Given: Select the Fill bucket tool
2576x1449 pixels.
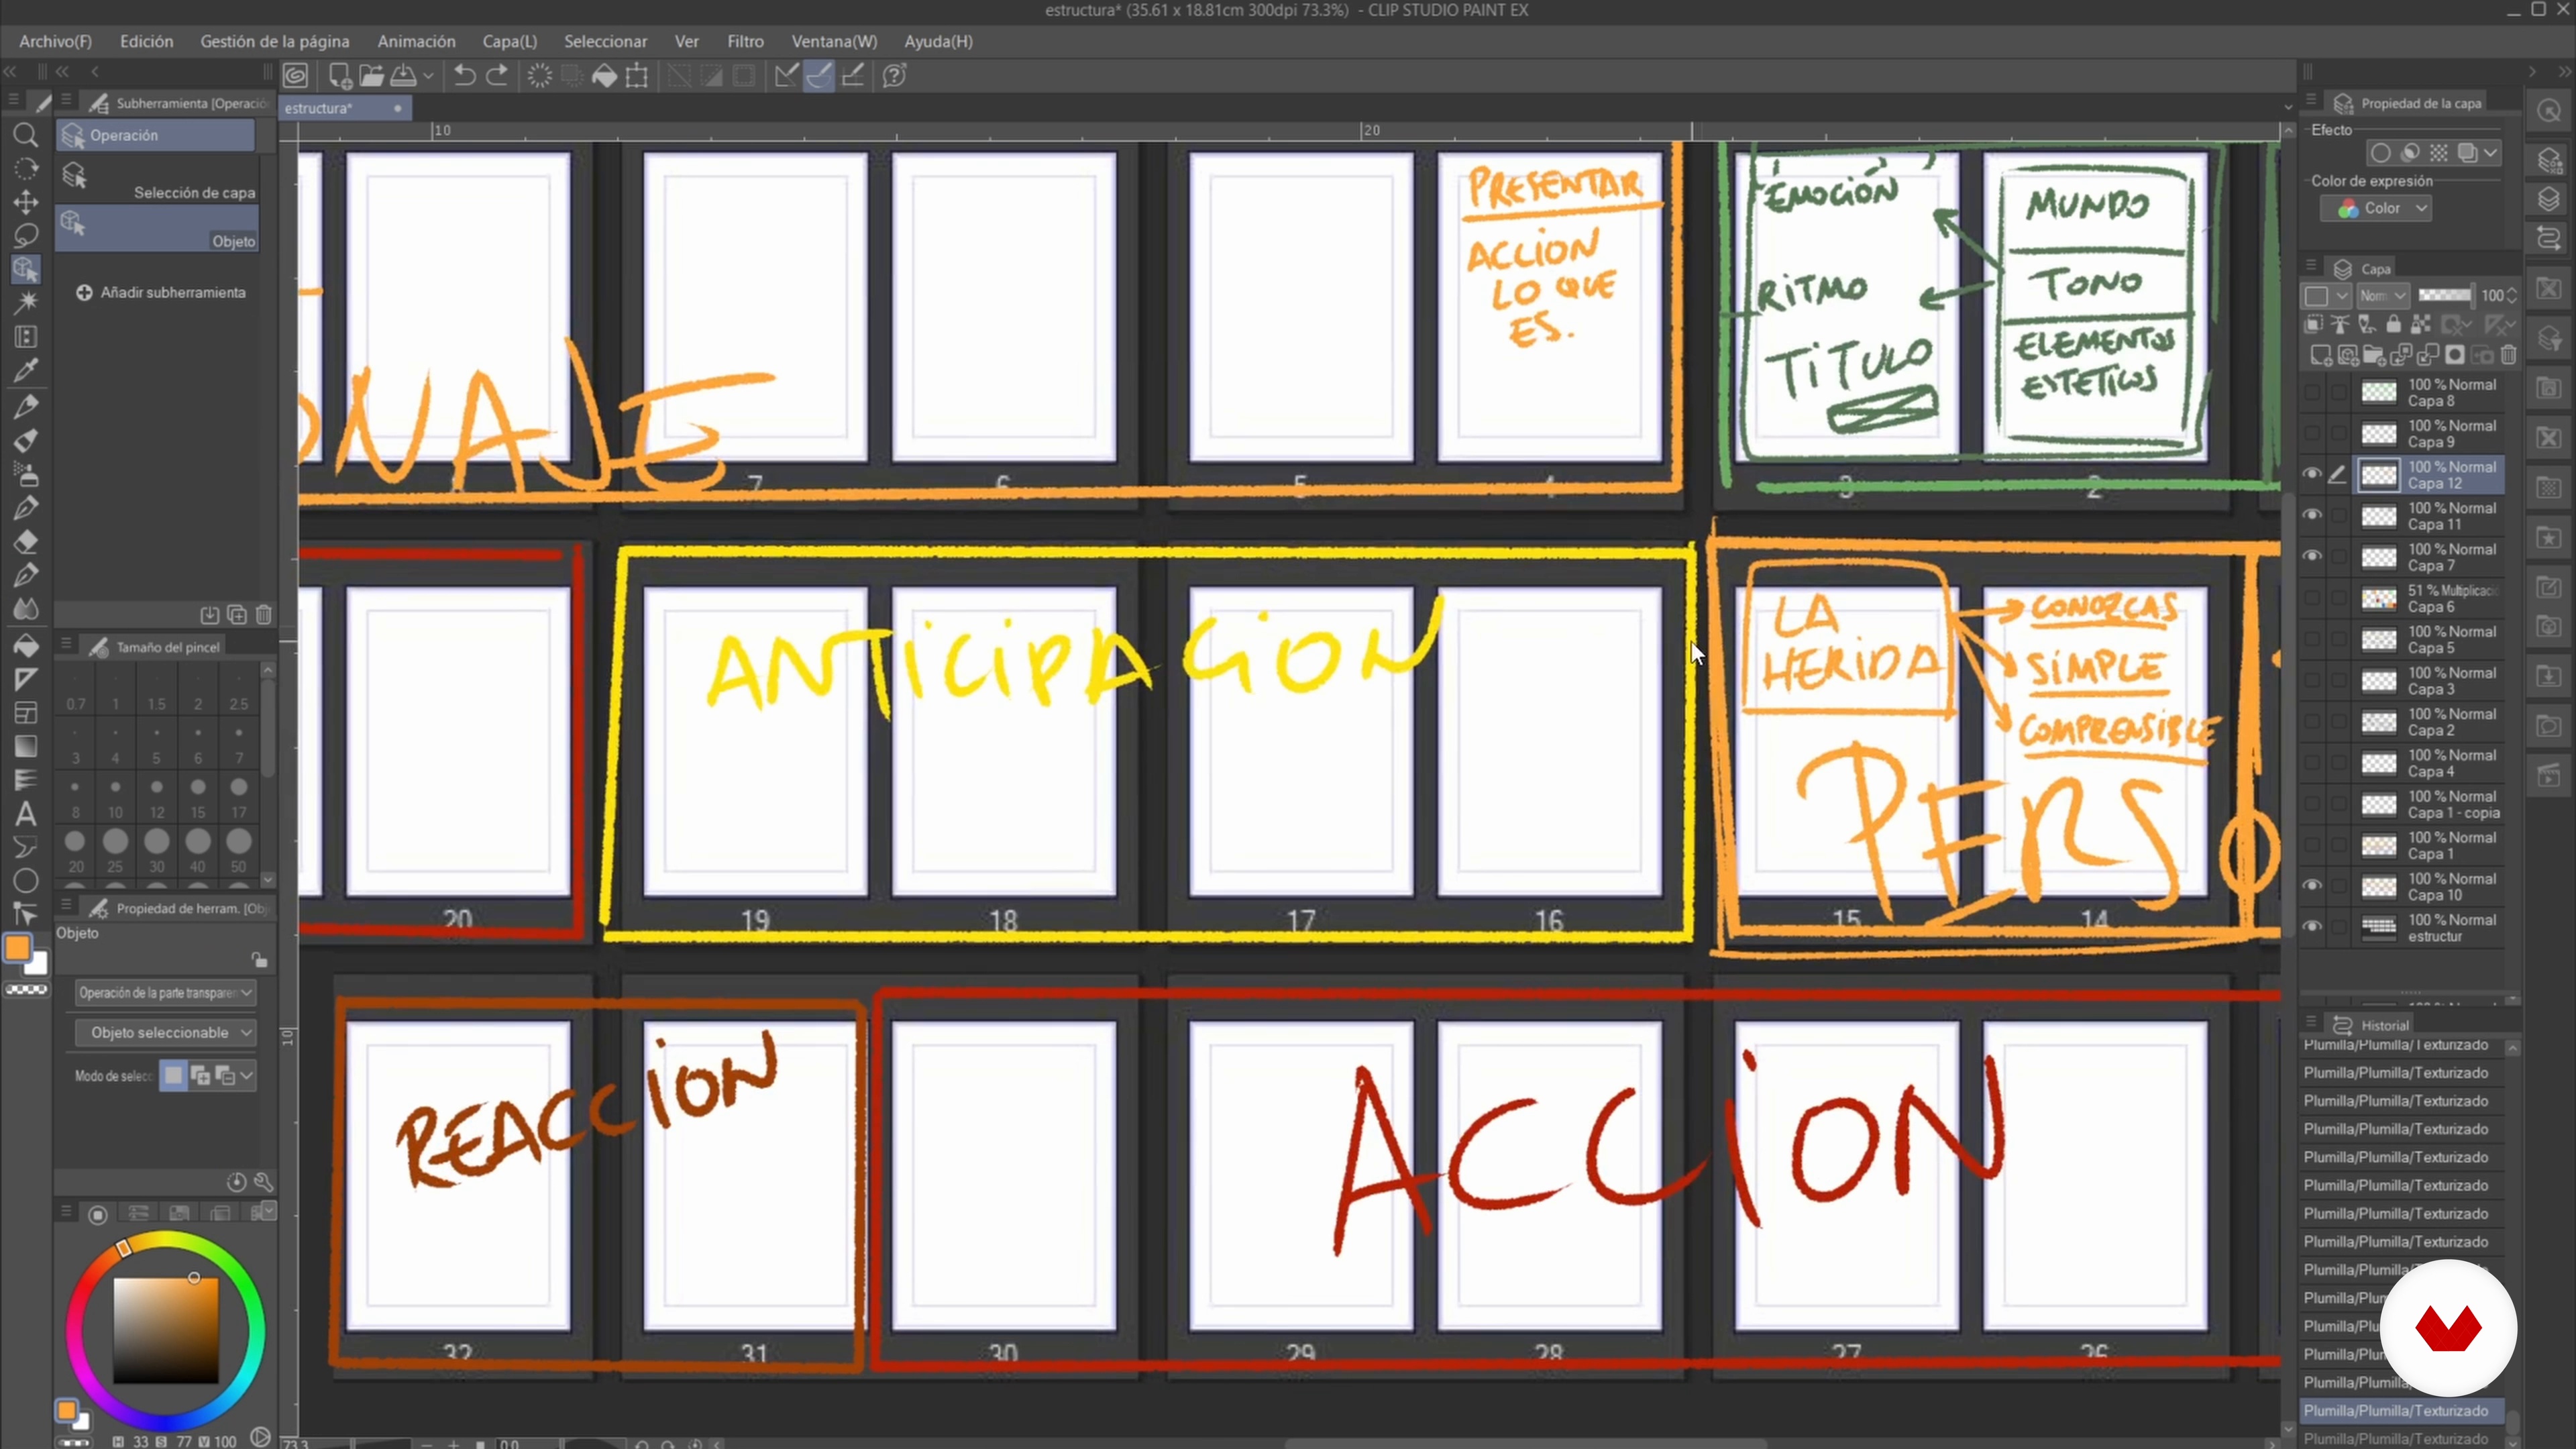Looking at the screenshot, I should coord(26,645).
